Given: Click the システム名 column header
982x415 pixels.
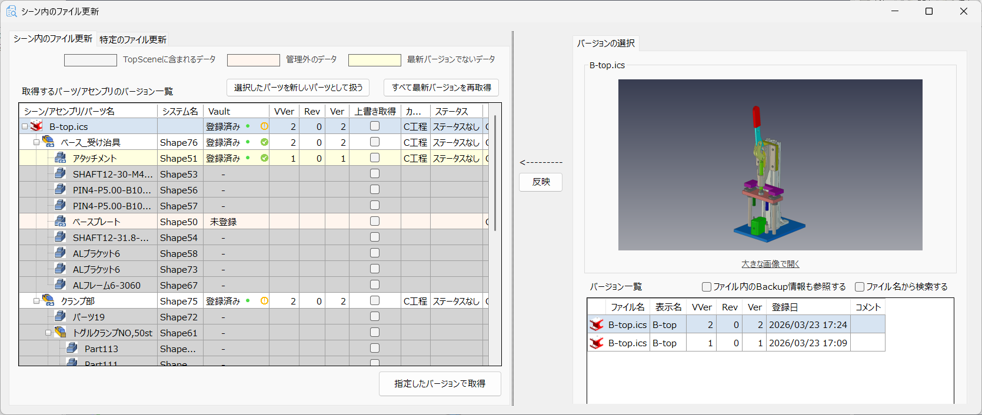Looking at the screenshot, I should coord(180,111).
